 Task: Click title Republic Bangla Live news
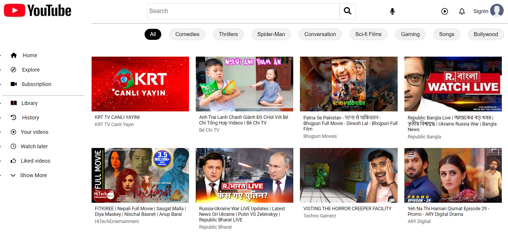pos(452,124)
